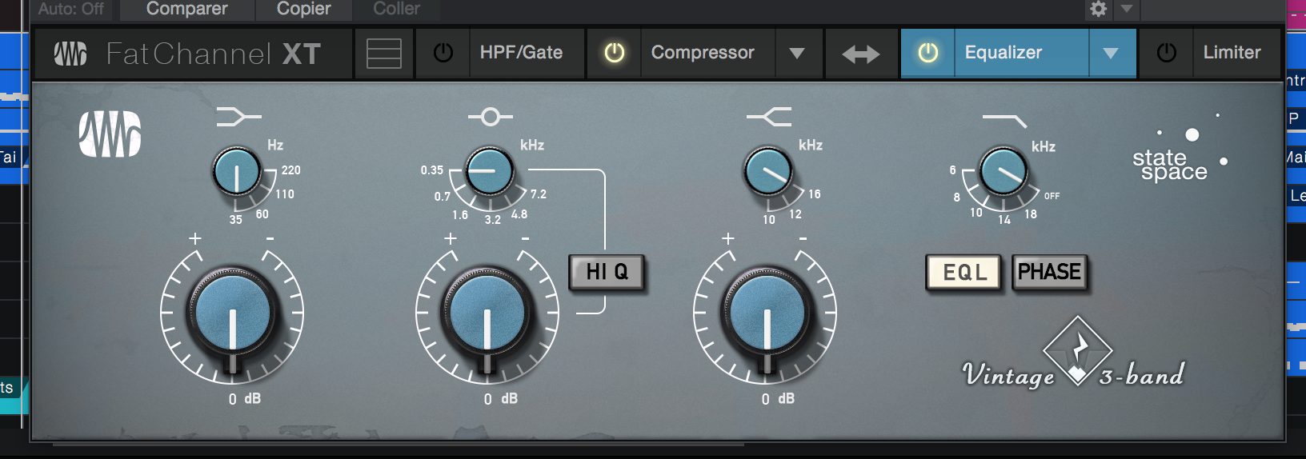The image size is (1306, 459).
Task: Turn off the Equalizer power button
Action: (x=927, y=53)
